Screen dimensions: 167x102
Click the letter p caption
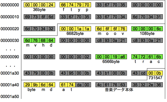(x=87, y=10)
